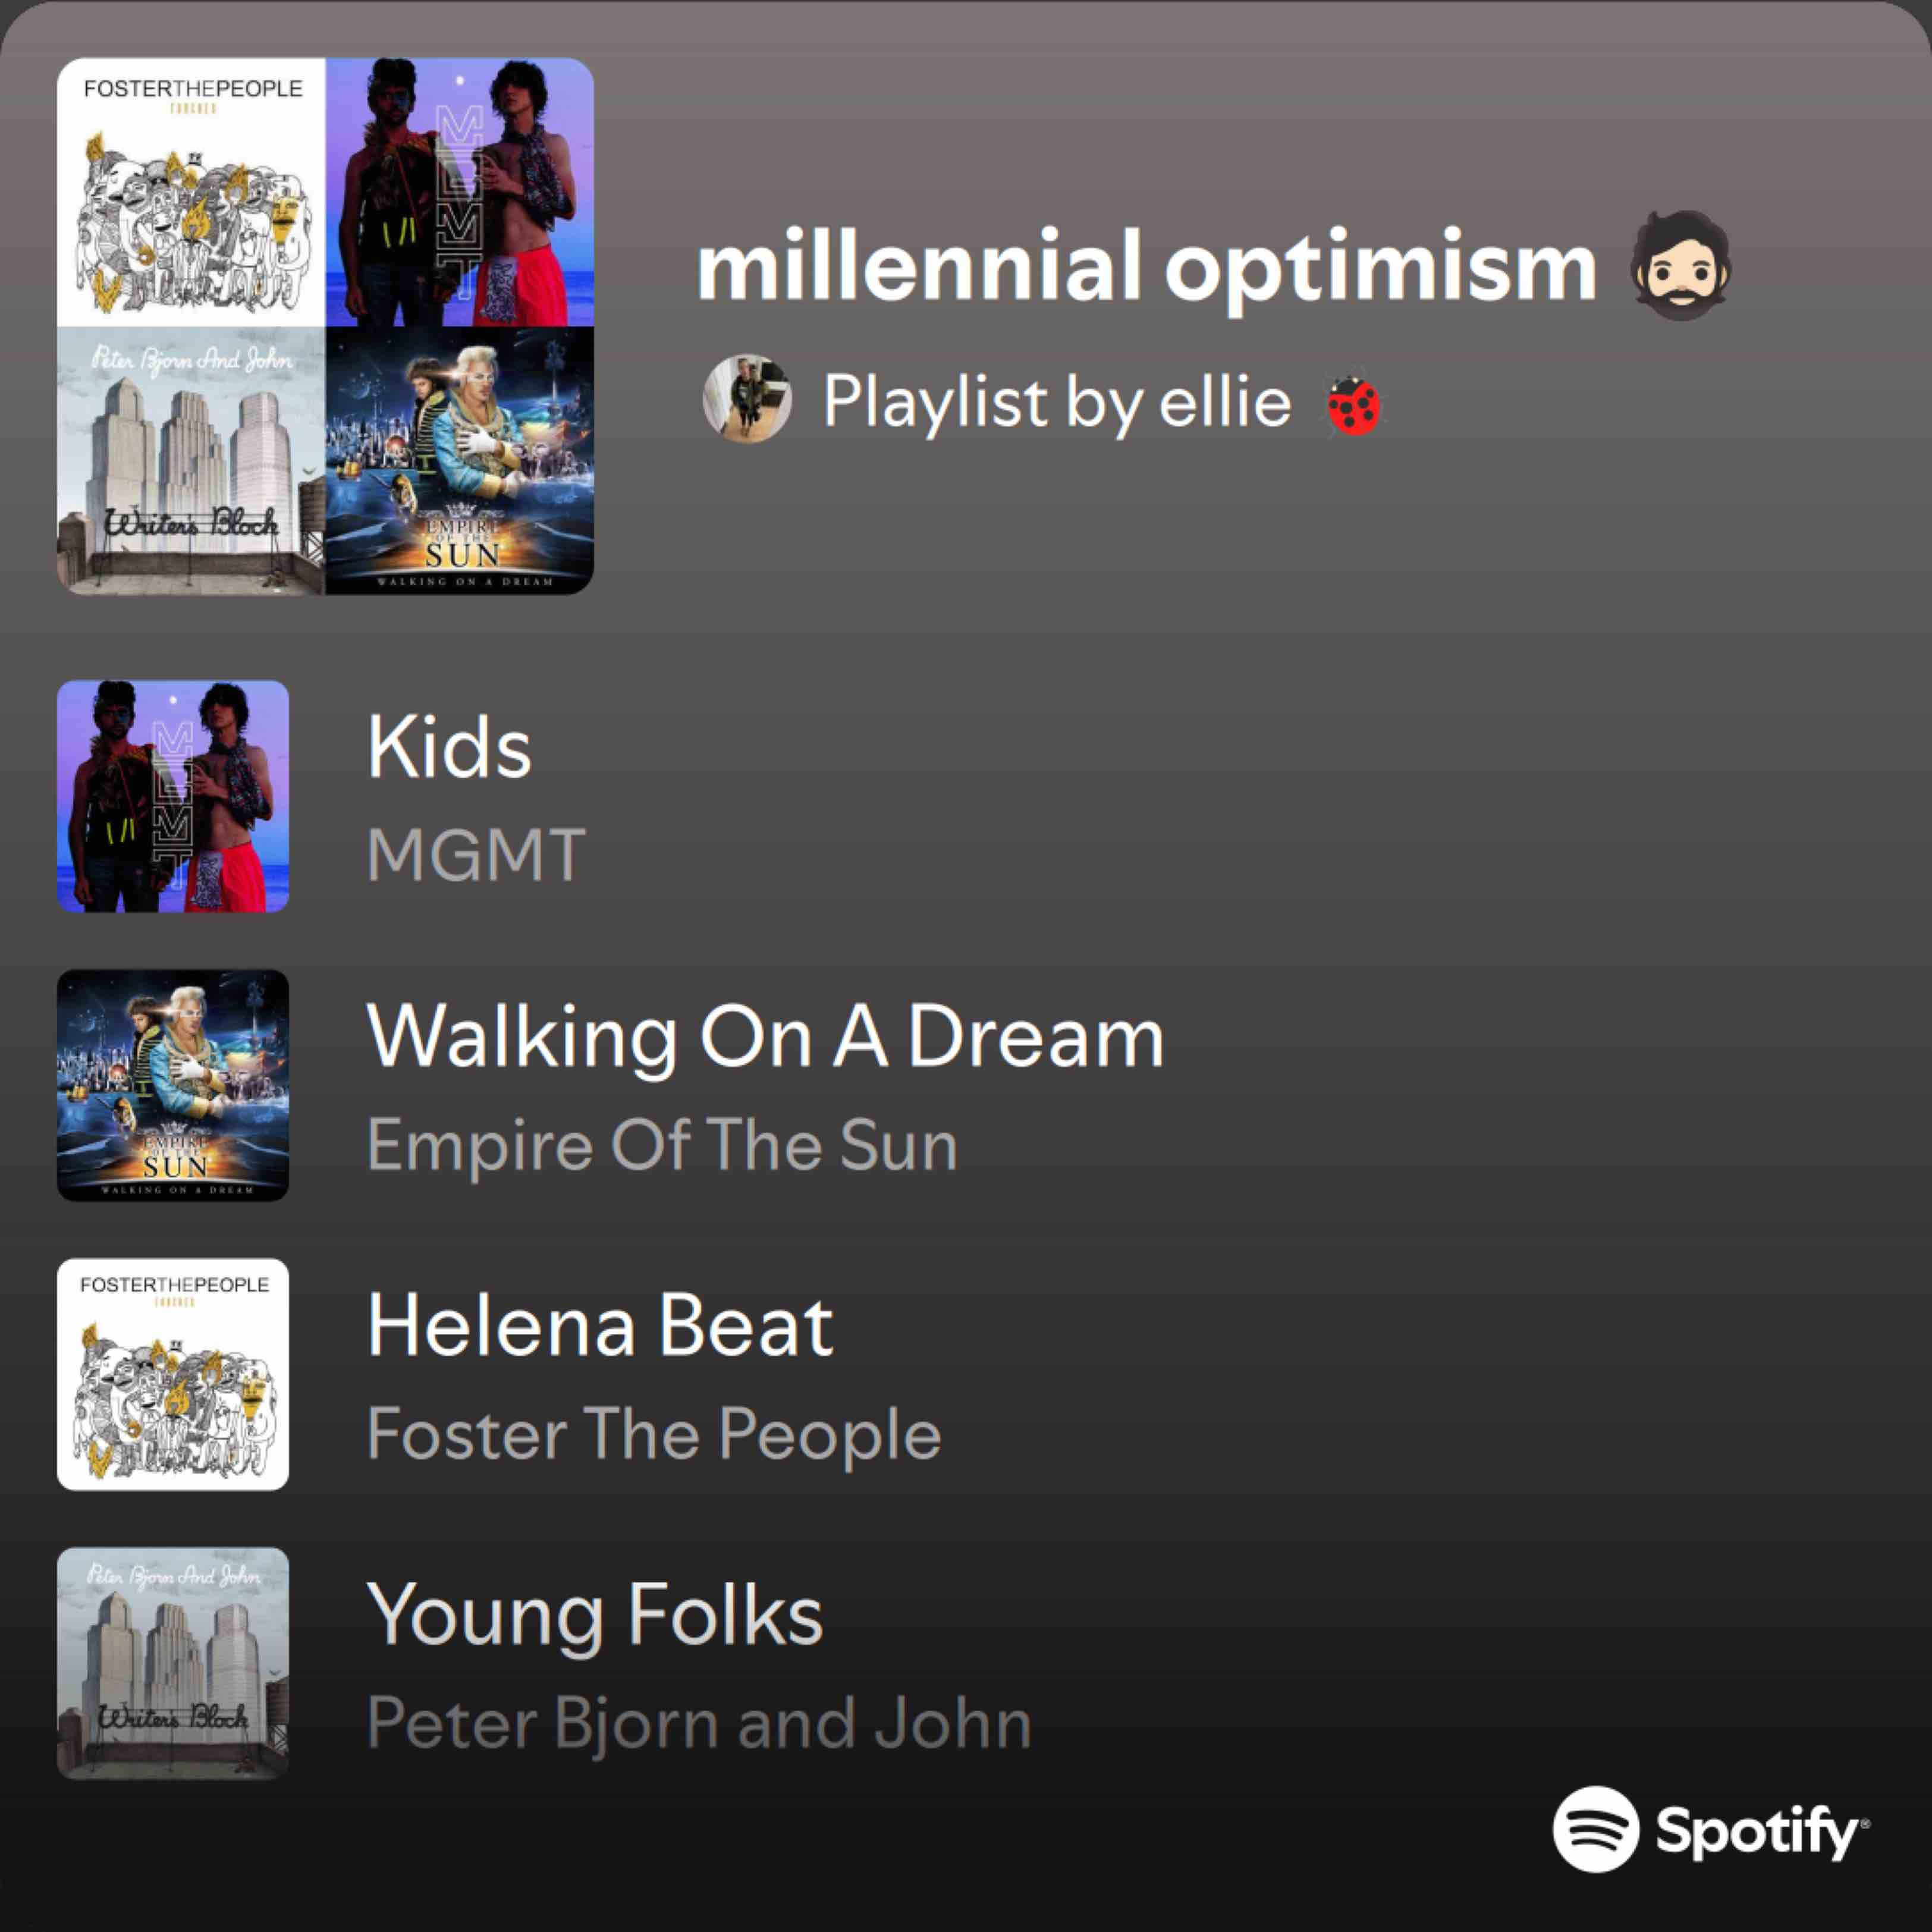Play the song "Kids"
Image resolution: width=1932 pixels, height=1932 pixels.
pyautogui.click(x=449, y=747)
